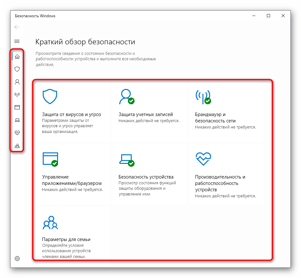Open 'Безопасность устройства' title
Viewport: 301px width, 278px height.
coord(146,177)
